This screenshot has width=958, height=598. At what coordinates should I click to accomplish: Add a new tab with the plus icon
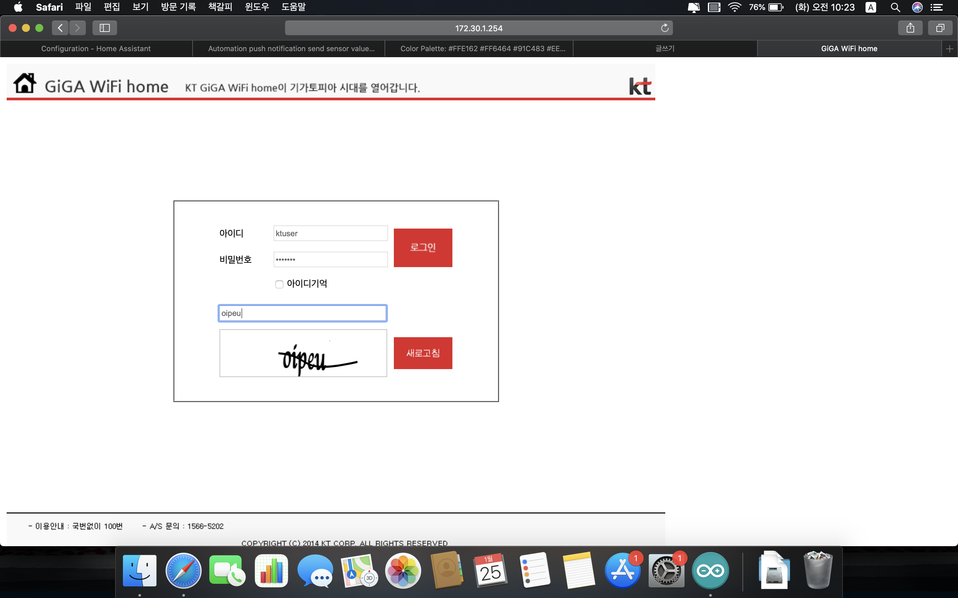[x=949, y=49]
